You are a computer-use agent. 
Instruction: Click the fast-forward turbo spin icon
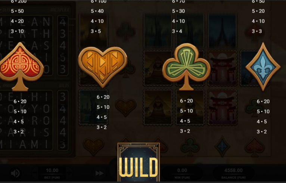pos(99,173)
